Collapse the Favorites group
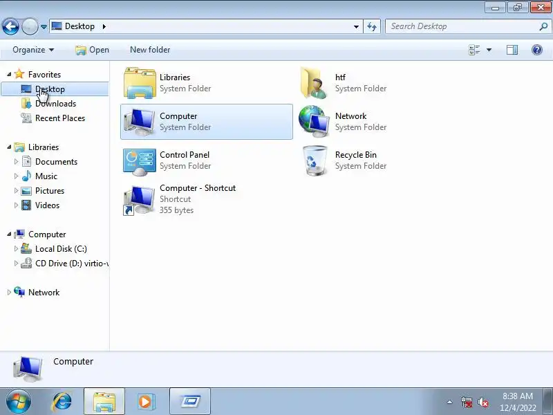 [9, 74]
